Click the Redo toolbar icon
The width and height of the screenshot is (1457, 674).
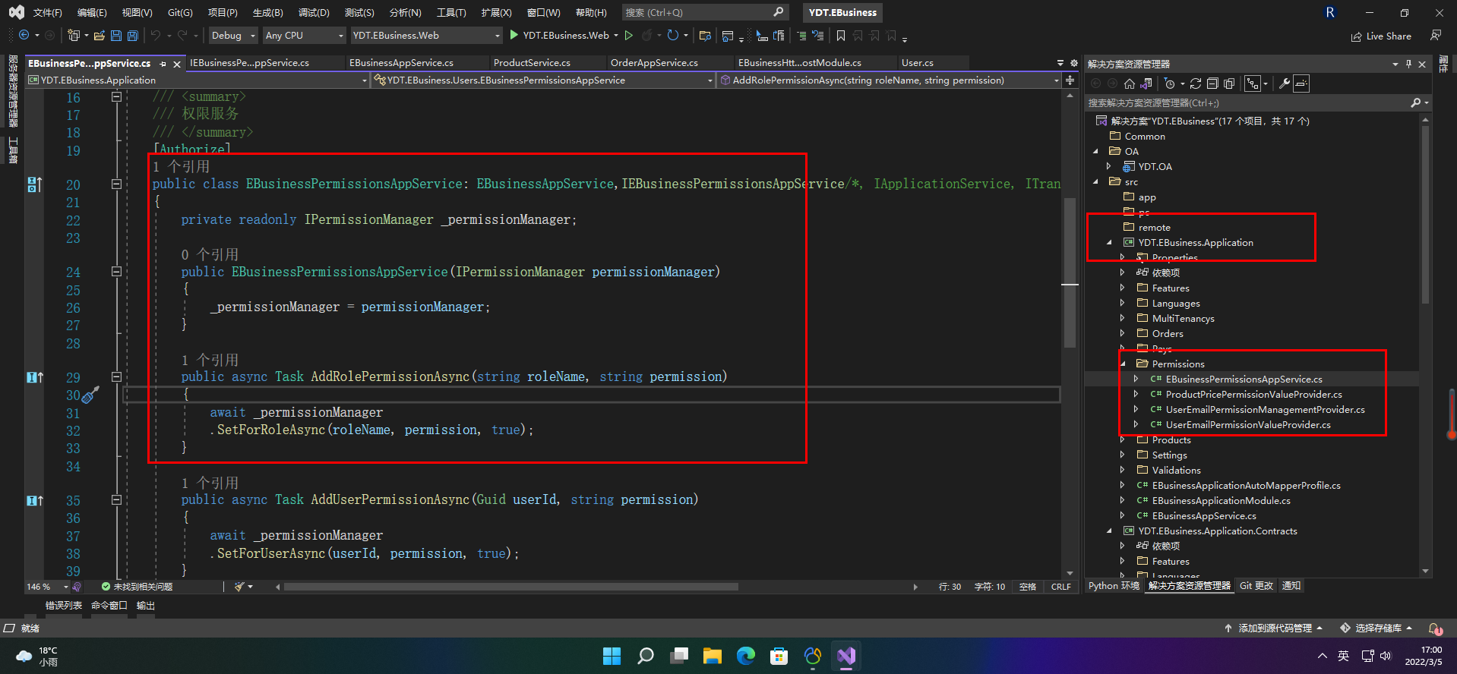point(182,36)
